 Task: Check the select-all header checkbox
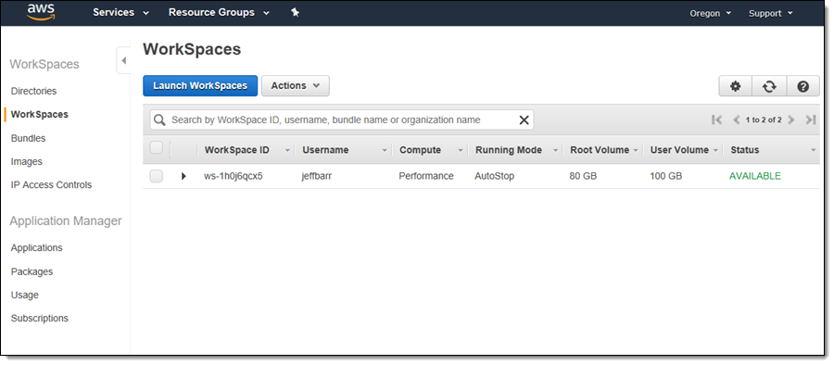click(x=157, y=148)
